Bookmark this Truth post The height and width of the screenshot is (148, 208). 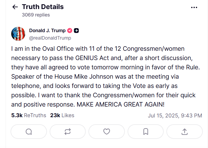[x=146, y=132]
